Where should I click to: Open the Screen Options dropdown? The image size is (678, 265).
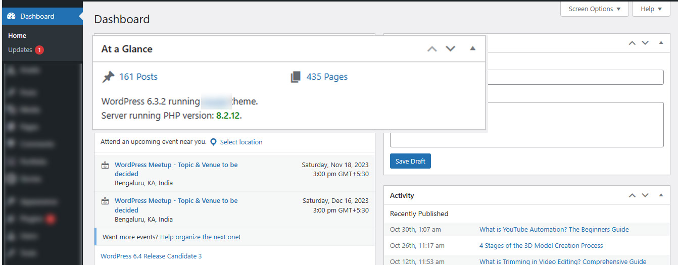(x=595, y=9)
